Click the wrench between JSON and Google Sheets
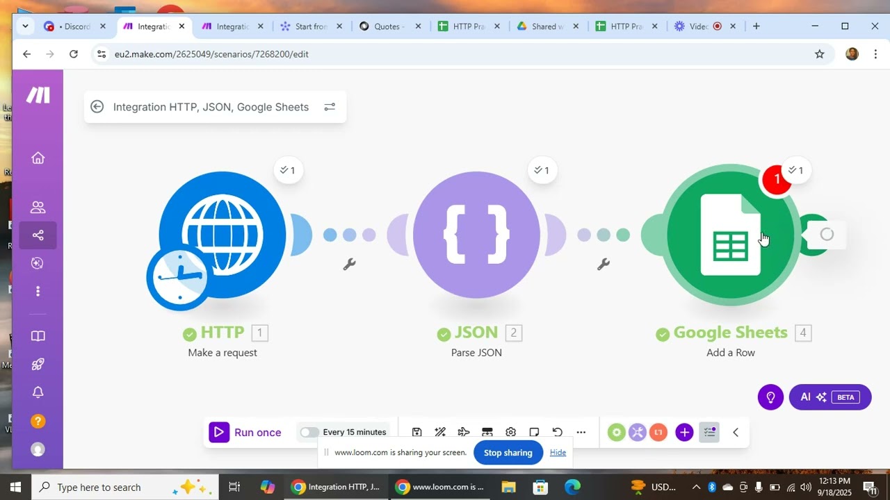The image size is (890, 500). pyautogui.click(x=604, y=264)
